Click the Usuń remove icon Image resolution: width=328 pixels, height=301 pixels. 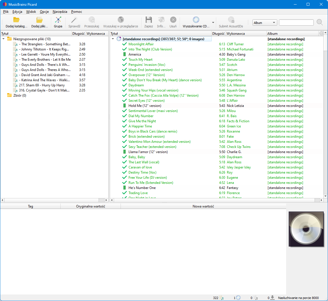point(173,20)
